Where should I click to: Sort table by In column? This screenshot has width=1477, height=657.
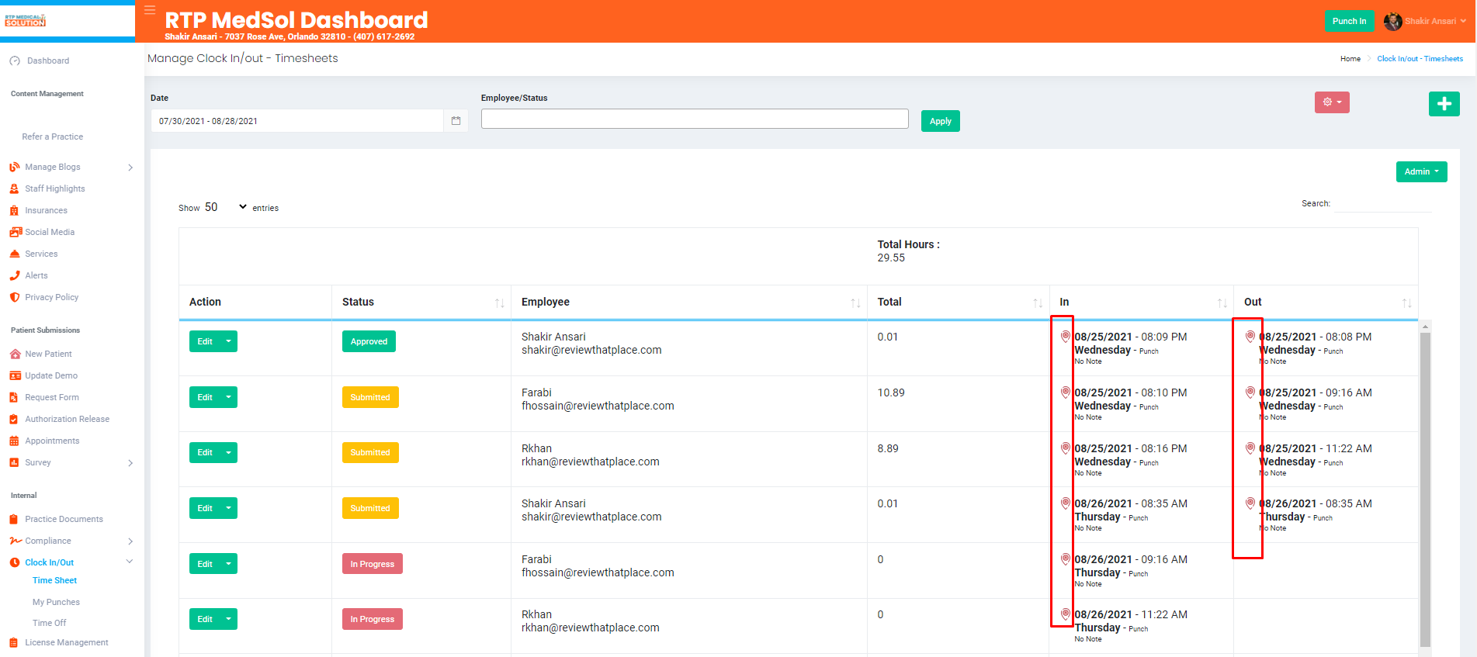pos(1222,303)
